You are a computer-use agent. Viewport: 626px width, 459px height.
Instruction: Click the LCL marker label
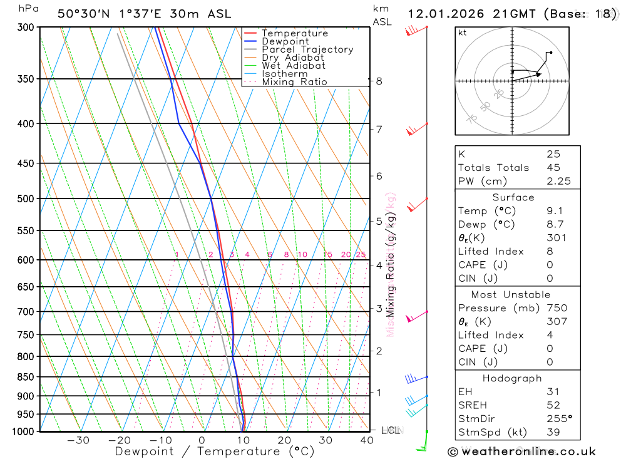(x=393, y=430)
